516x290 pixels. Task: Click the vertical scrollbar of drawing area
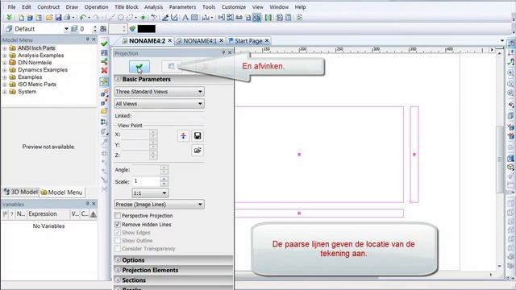point(500,159)
